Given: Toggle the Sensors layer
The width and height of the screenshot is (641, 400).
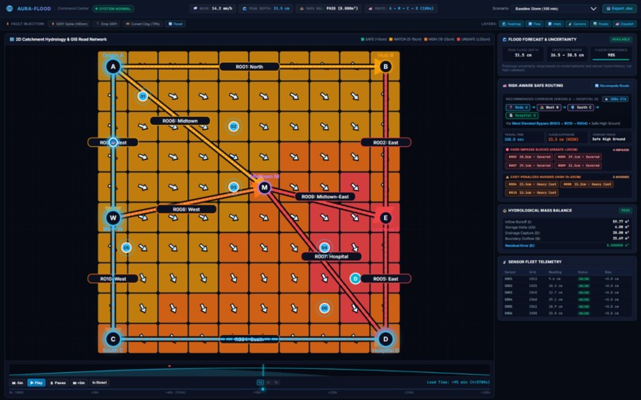Looking at the screenshot, I should (577, 24).
